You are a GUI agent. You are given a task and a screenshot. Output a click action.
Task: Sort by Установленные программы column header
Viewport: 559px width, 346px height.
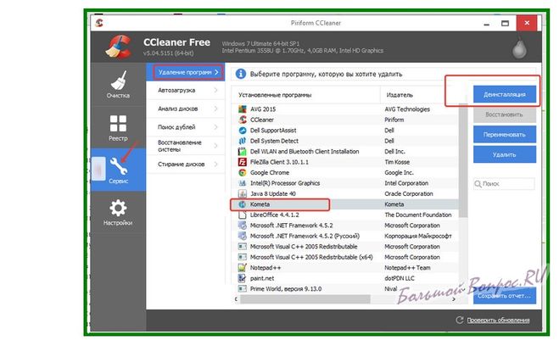(x=306, y=95)
